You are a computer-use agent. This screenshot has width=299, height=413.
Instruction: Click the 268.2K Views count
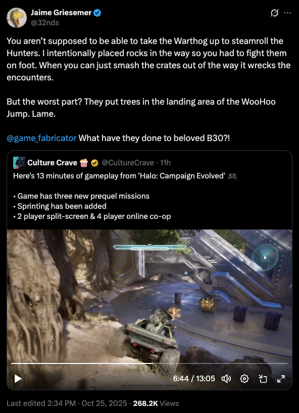click(x=156, y=403)
